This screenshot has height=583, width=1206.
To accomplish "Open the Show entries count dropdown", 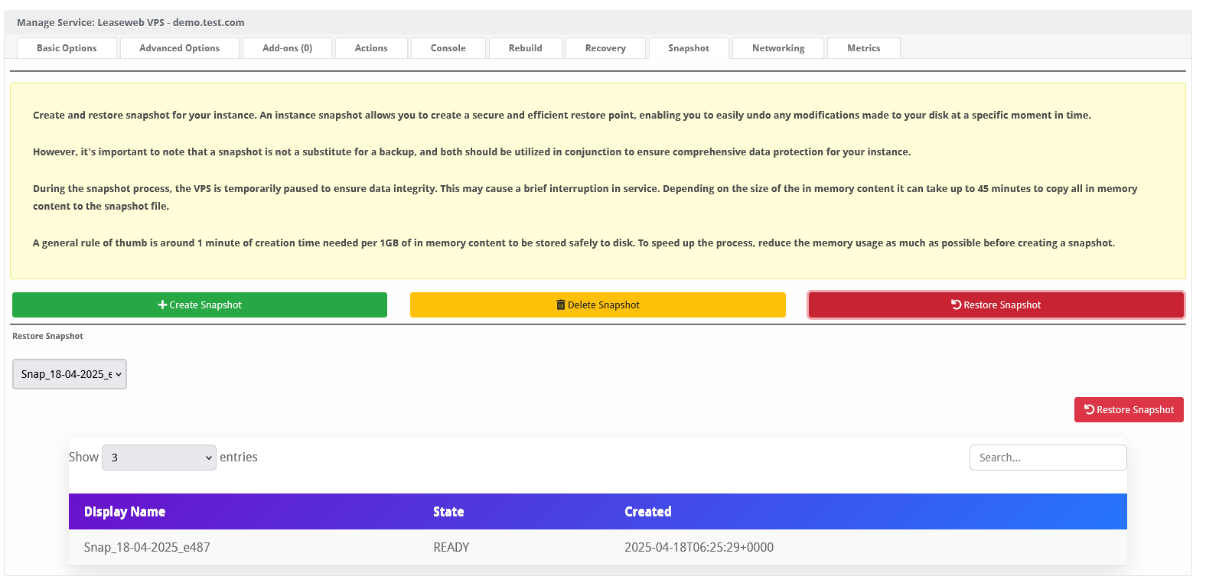I will [x=159, y=458].
